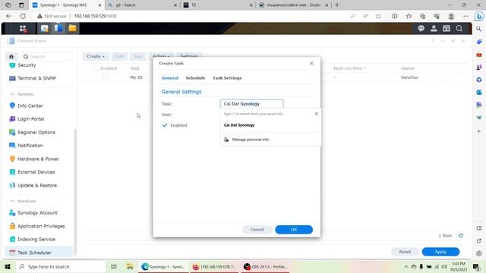
Task: Click the Task name input field
Action: tap(251, 104)
